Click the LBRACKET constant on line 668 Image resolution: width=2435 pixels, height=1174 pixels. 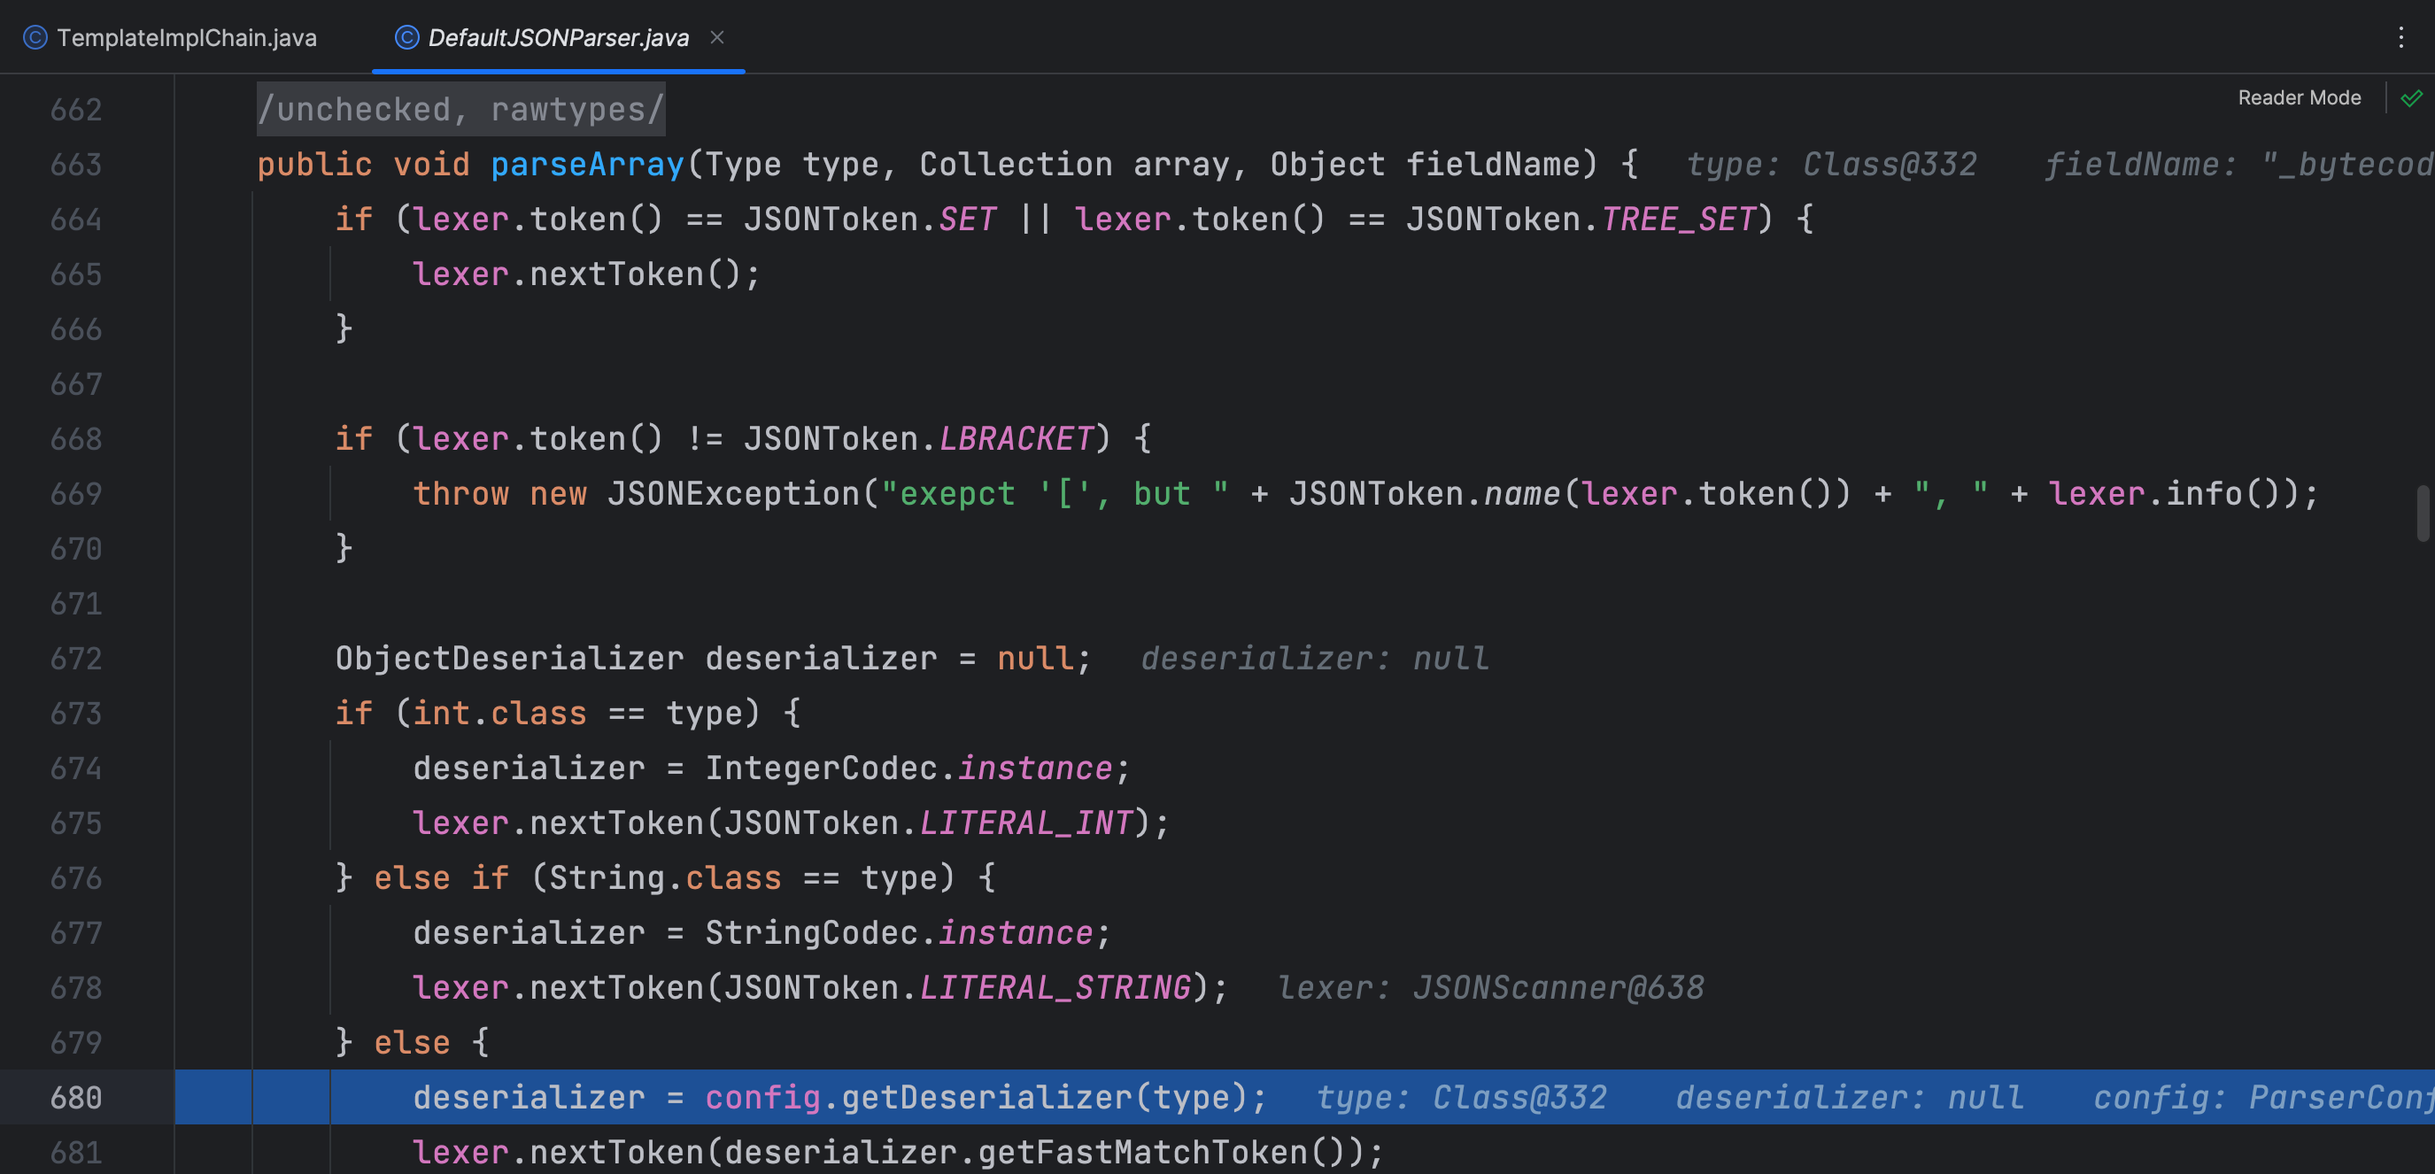[1017, 438]
